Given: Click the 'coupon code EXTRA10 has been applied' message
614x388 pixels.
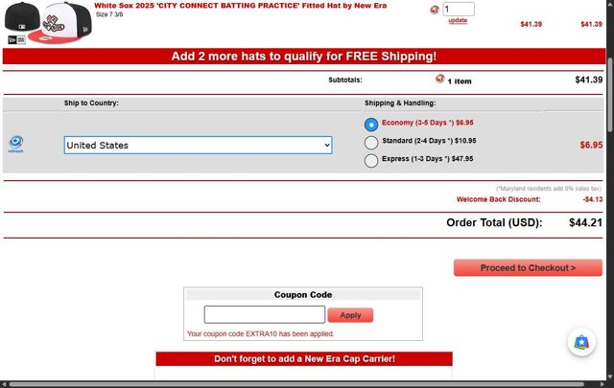Looking at the screenshot, I should [260, 334].
